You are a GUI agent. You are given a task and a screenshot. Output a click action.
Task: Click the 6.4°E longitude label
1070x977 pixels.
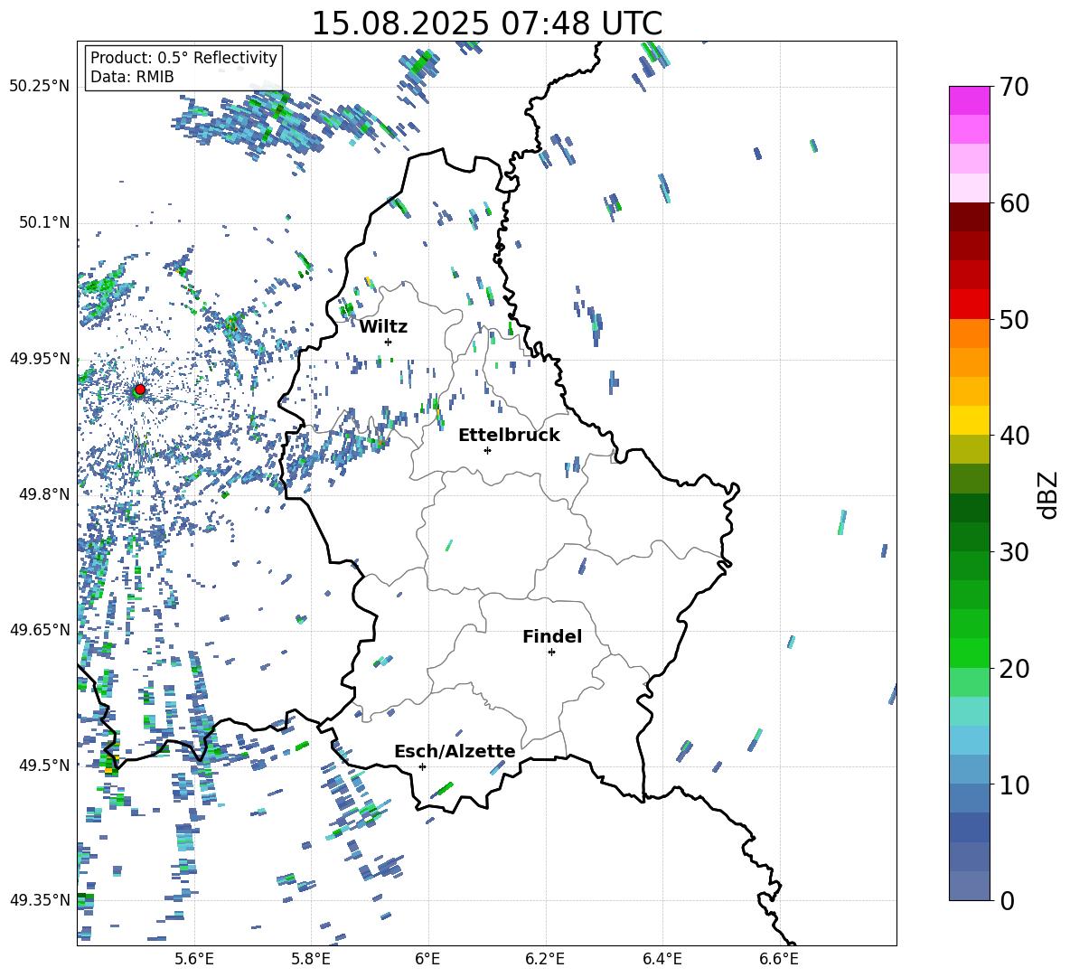[662, 959]
